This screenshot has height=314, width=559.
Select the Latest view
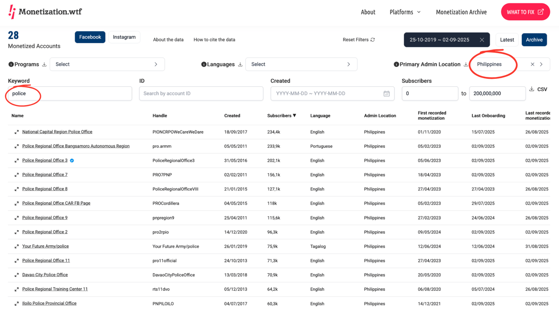507,40
